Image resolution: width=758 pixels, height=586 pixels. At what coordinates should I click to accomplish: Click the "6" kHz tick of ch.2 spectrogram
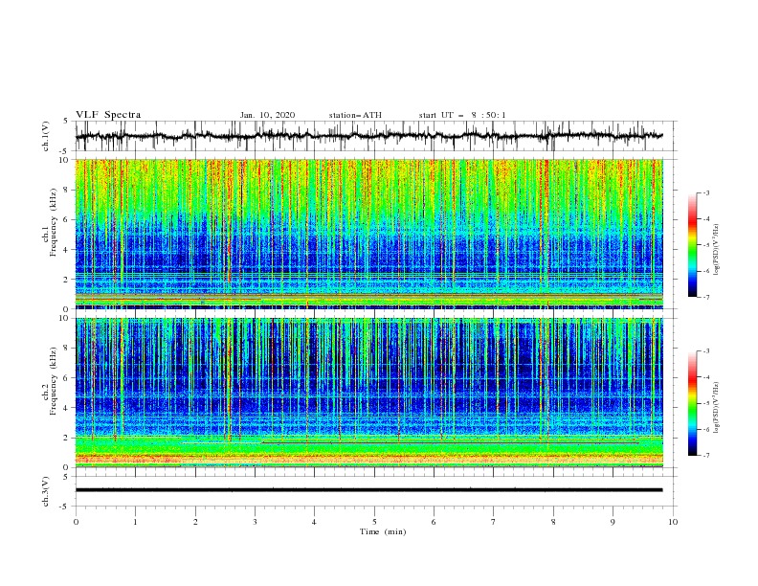point(67,377)
